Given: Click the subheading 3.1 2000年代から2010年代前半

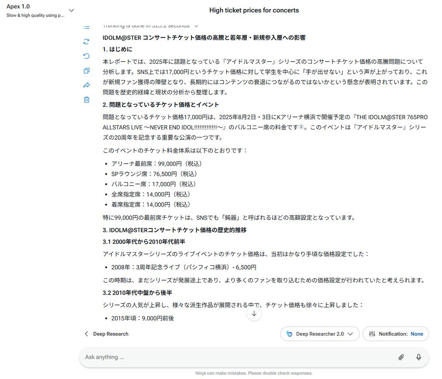Looking at the screenshot, I should click(x=144, y=241).
